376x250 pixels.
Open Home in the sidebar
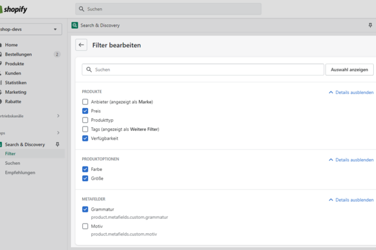[x=11, y=45]
